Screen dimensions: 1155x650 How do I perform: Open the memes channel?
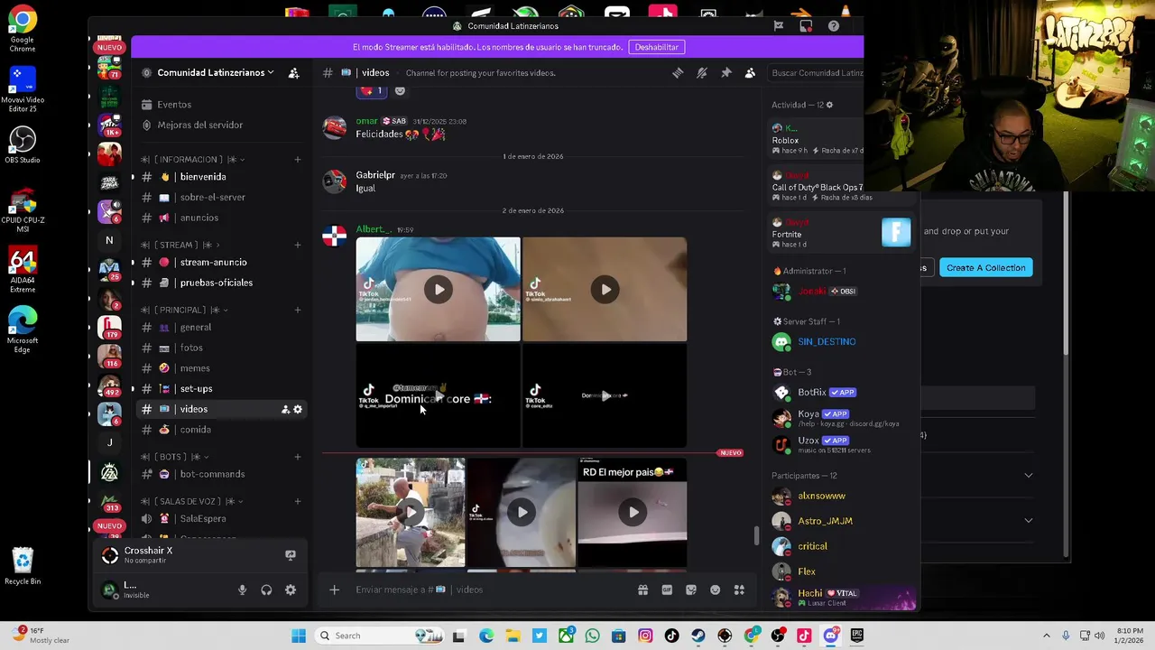point(195,368)
